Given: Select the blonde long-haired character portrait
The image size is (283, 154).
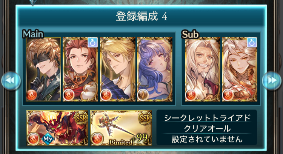Looking at the screenshot, I should [117, 69].
